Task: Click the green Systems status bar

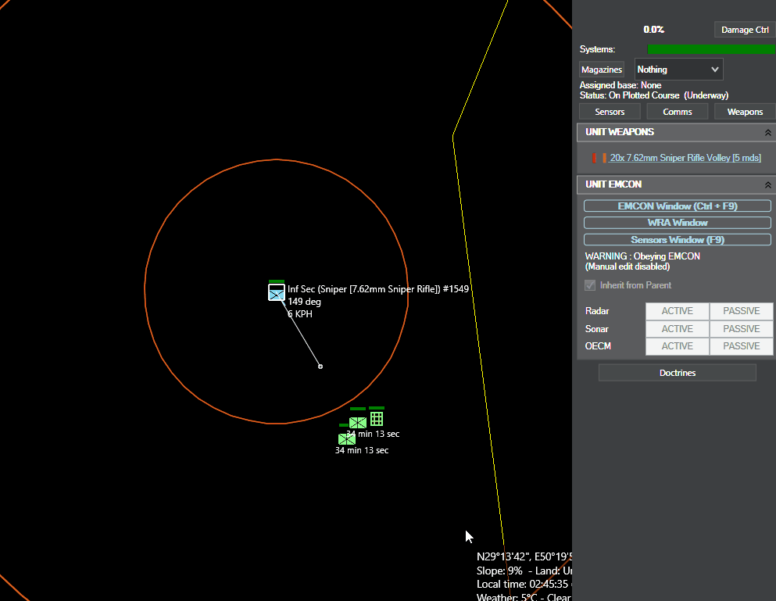Action: (x=711, y=49)
